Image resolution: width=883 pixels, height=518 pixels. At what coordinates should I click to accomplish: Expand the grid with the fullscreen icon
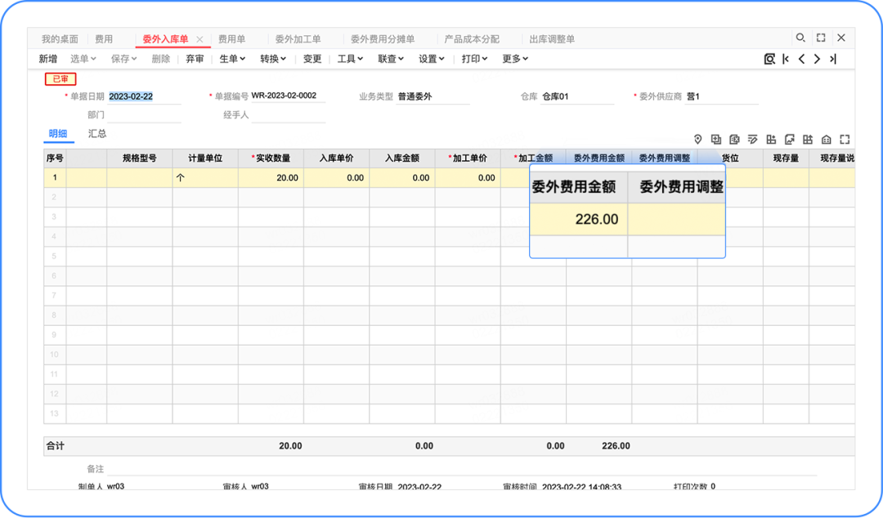845,139
